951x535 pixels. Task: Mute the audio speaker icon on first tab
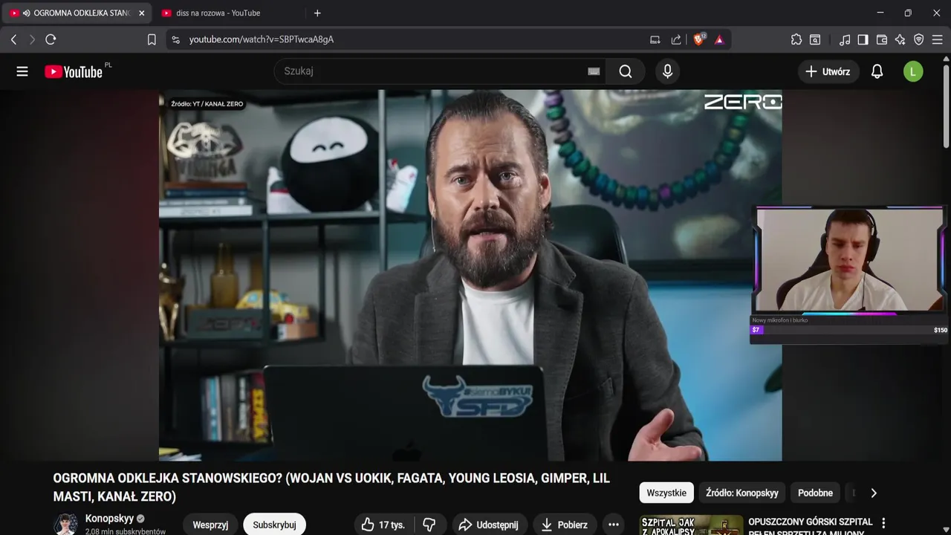coord(27,13)
